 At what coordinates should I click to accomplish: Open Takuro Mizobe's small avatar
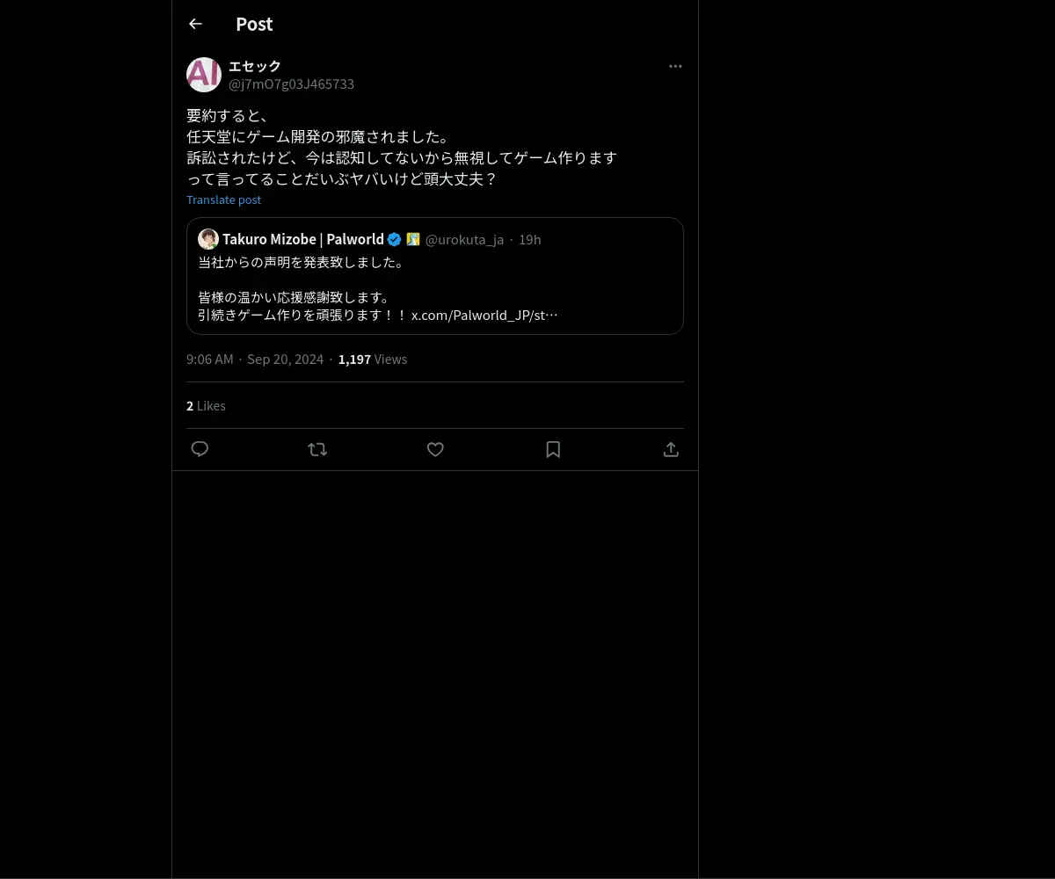coord(208,239)
